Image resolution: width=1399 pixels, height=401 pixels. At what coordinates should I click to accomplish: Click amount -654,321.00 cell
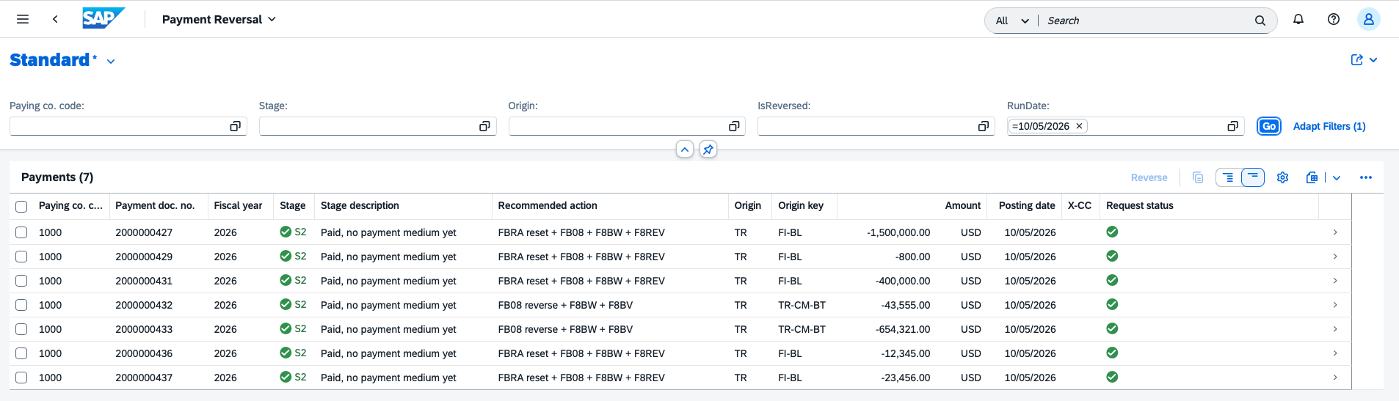pyautogui.click(x=903, y=329)
